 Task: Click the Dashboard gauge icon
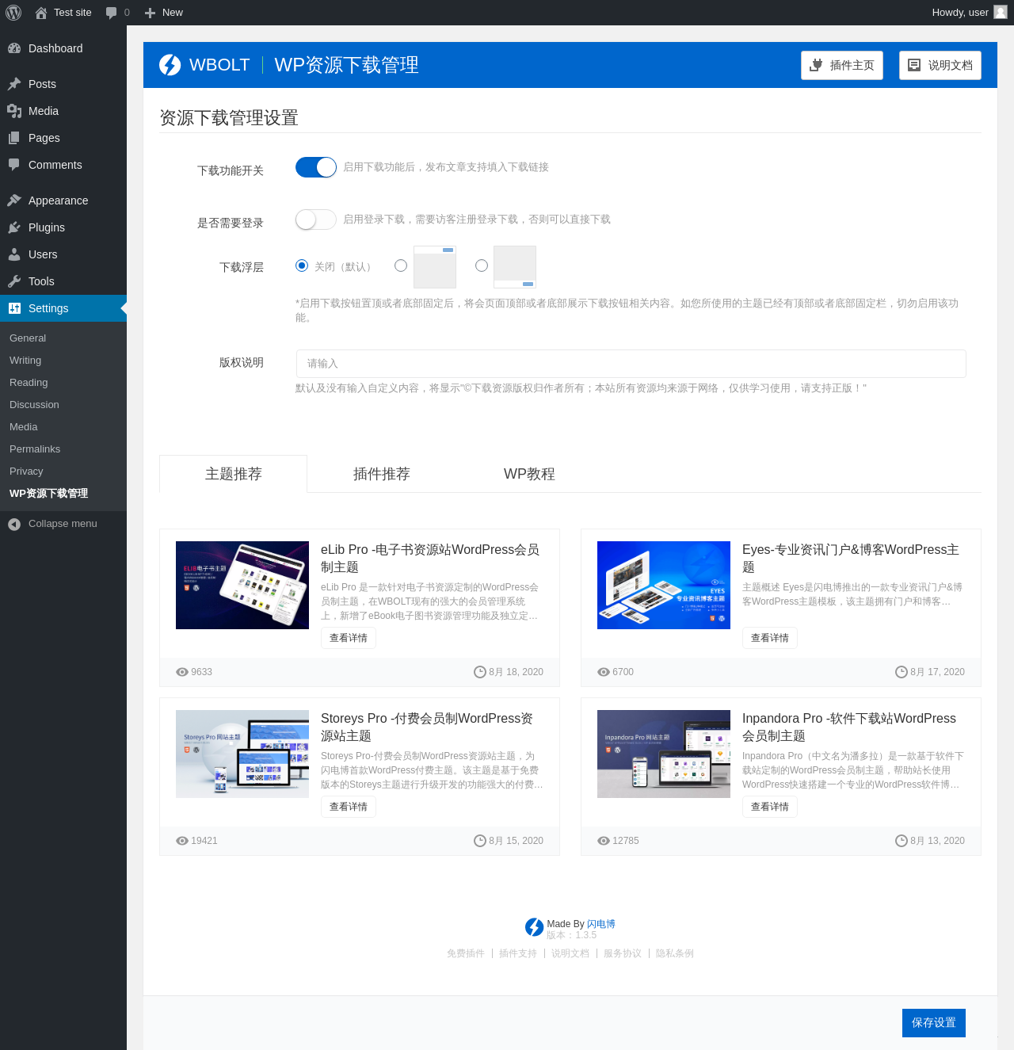tap(14, 48)
